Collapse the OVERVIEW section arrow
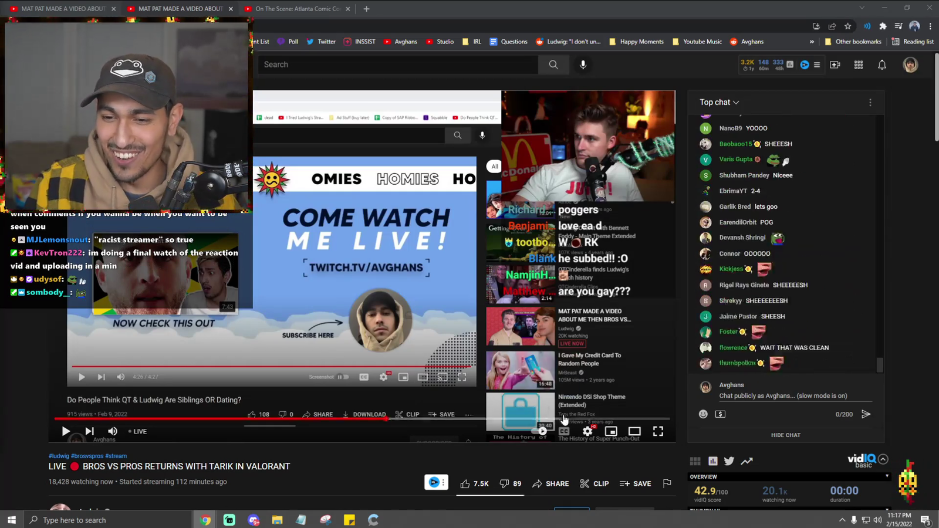This screenshot has width=939, height=528. [x=887, y=476]
